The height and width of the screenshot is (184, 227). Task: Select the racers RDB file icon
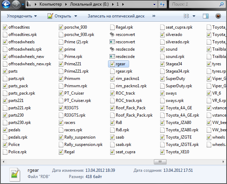coord(61,123)
